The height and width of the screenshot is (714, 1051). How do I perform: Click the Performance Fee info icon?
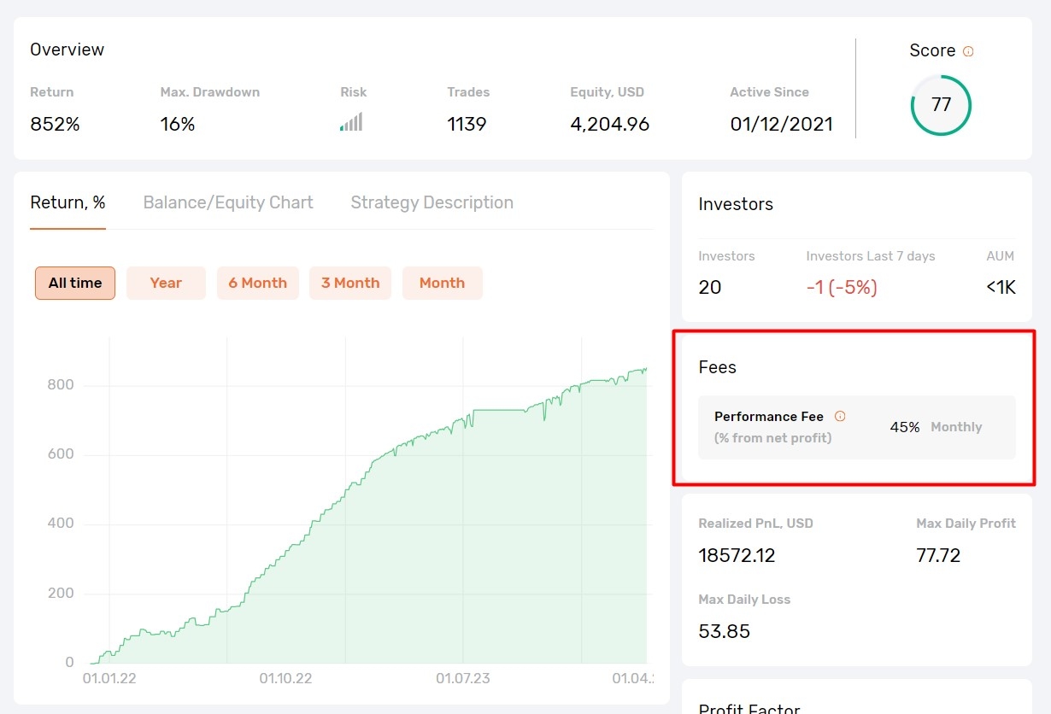tap(841, 417)
